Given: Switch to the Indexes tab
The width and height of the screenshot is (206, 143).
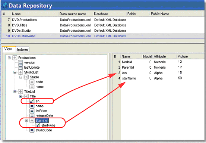Looking at the screenshot, I should (23, 50).
